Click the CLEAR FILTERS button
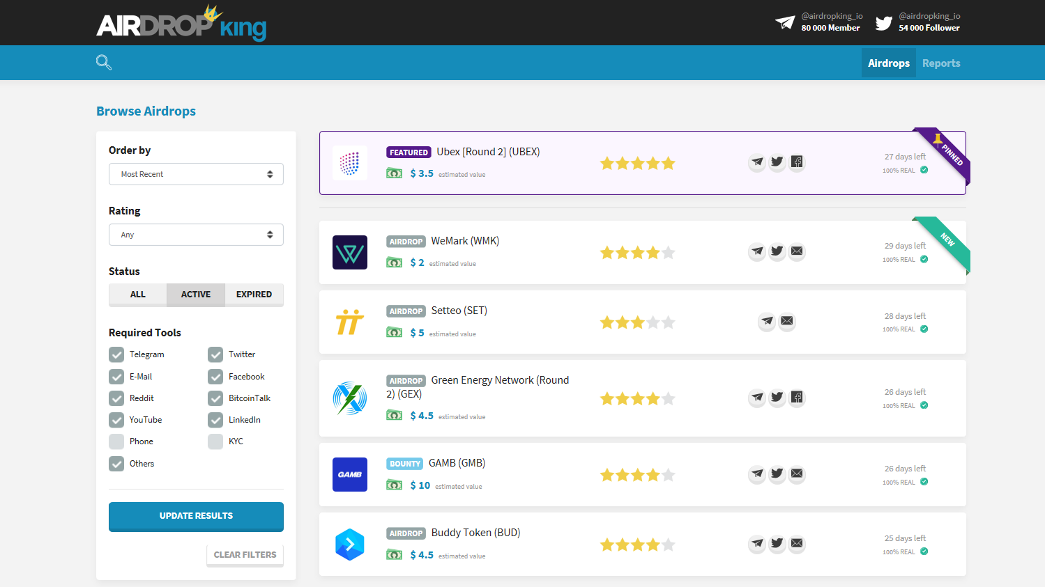This screenshot has height=587, width=1045. [245, 555]
